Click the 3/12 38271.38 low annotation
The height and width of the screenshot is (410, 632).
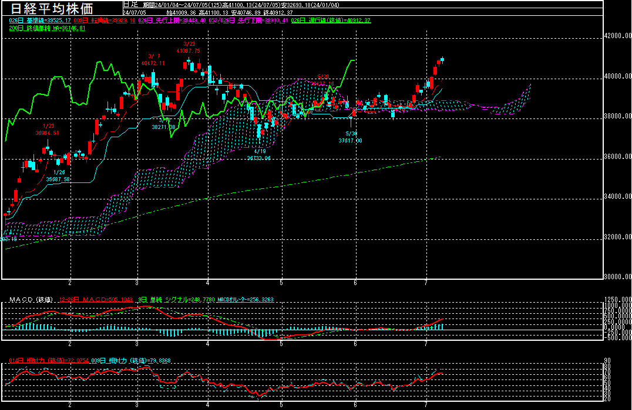point(164,124)
